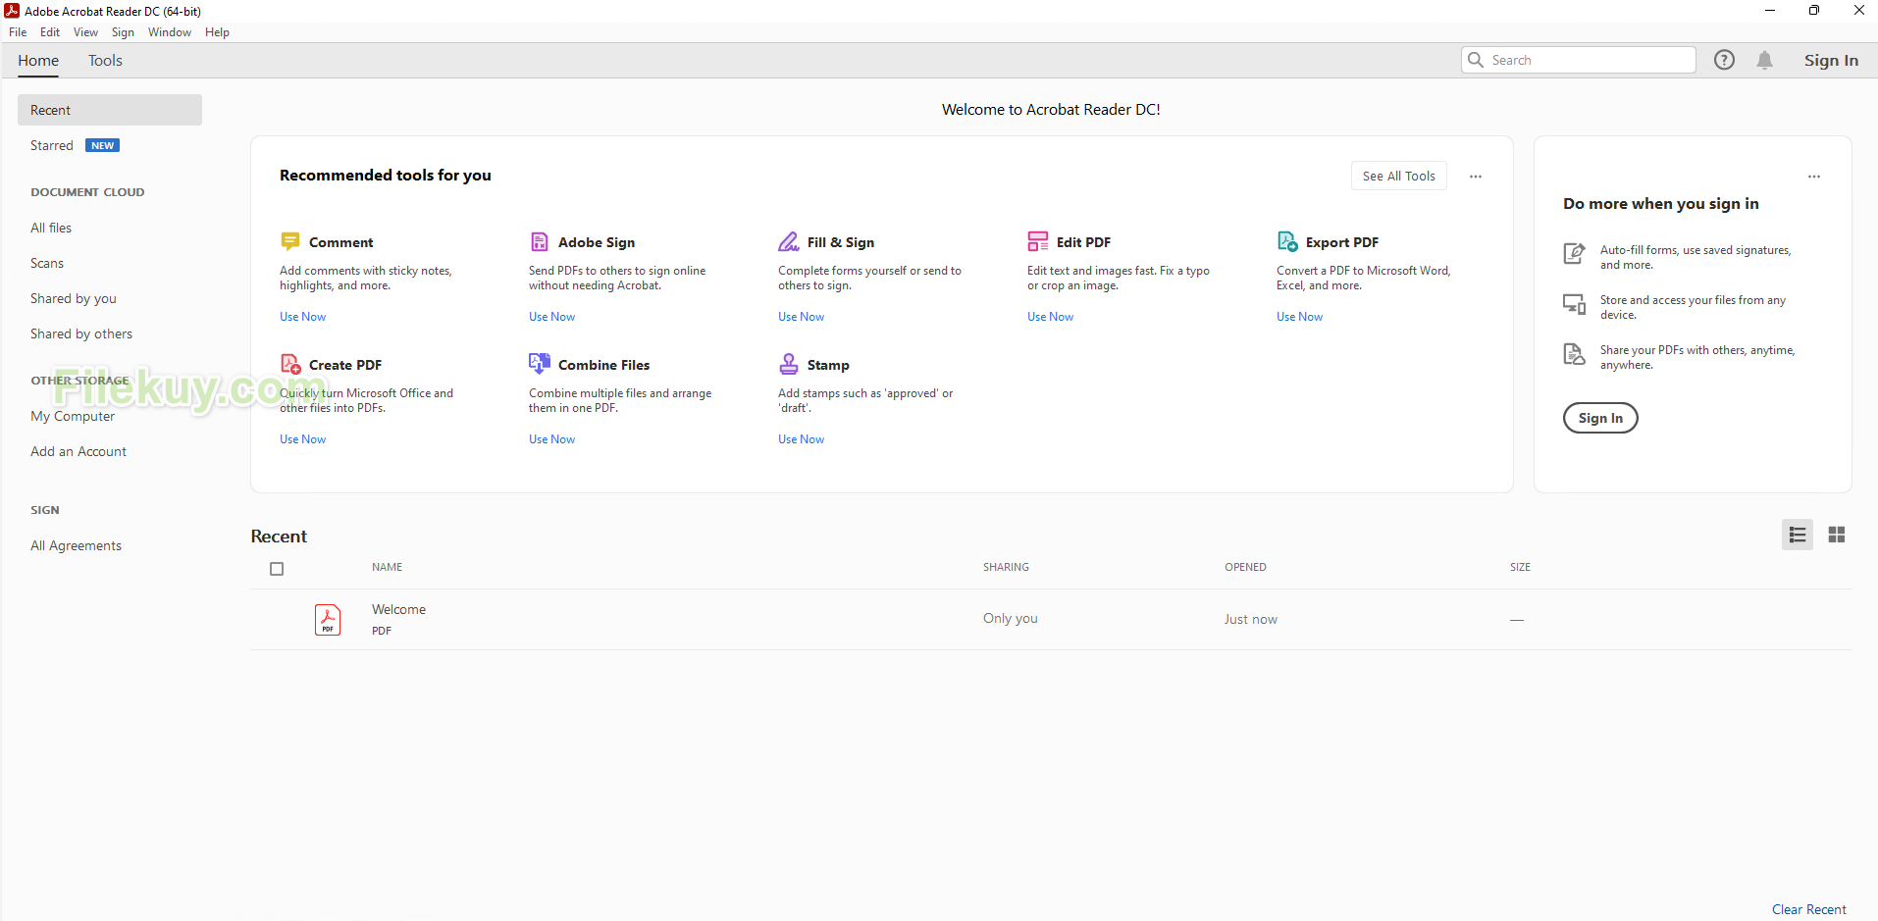
Task: Click Use Now under Fill & Sign
Action: (x=801, y=317)
